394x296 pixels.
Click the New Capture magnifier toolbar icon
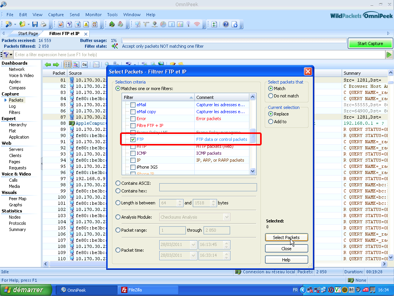pos(8,24)
